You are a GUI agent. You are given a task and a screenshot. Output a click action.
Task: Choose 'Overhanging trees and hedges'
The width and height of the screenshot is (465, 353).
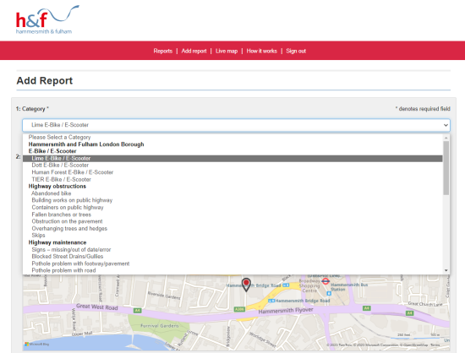coord(232,229)
